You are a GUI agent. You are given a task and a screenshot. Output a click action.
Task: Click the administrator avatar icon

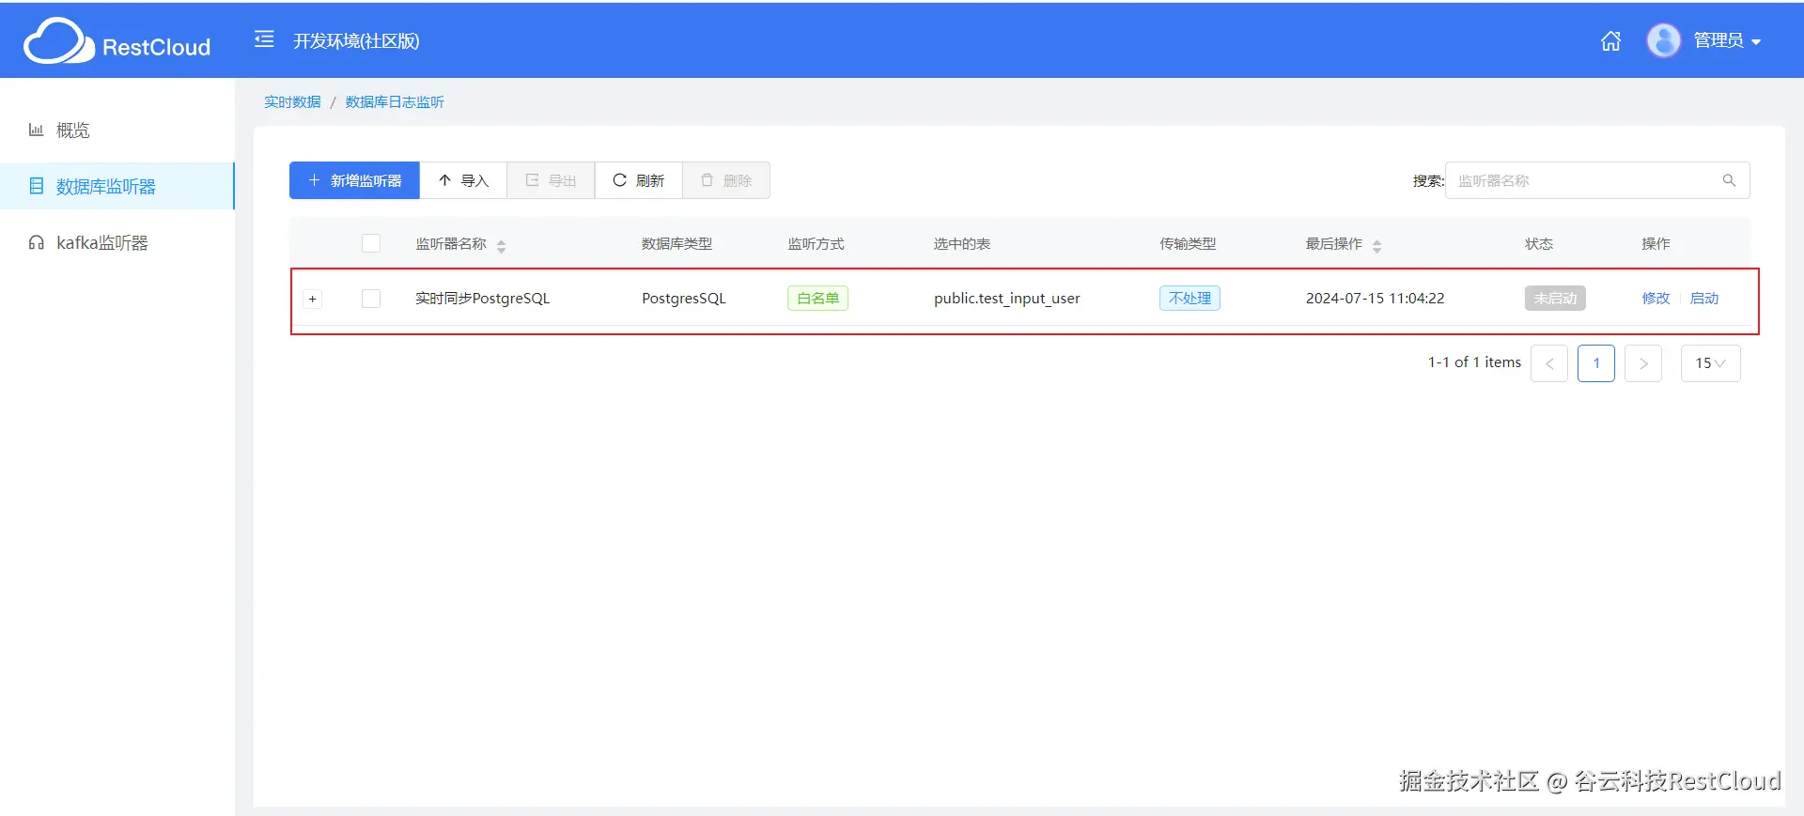tap(1663, 40)
